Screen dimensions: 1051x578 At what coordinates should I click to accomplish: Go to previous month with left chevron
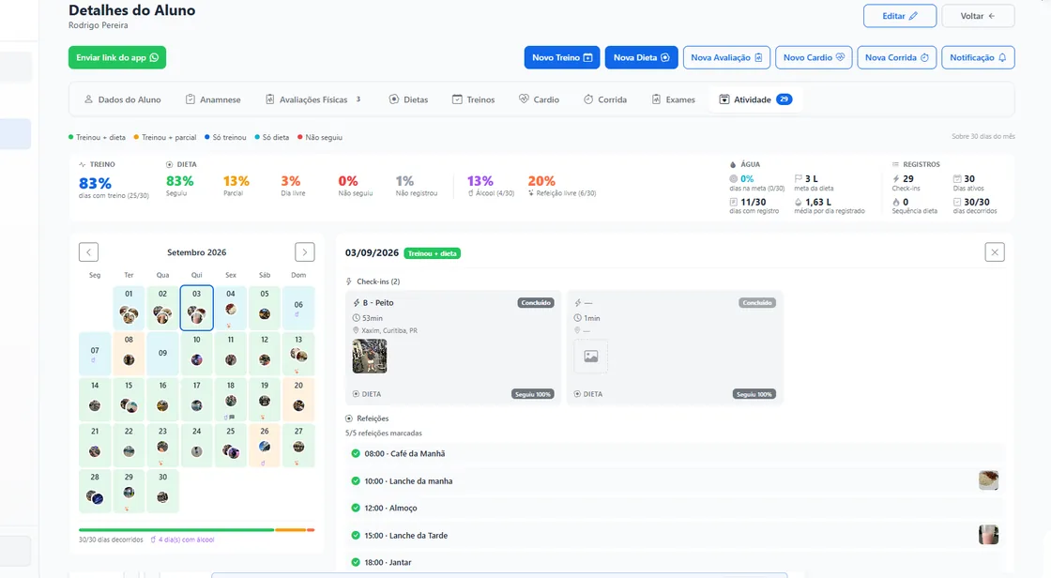tap(88, 252)
